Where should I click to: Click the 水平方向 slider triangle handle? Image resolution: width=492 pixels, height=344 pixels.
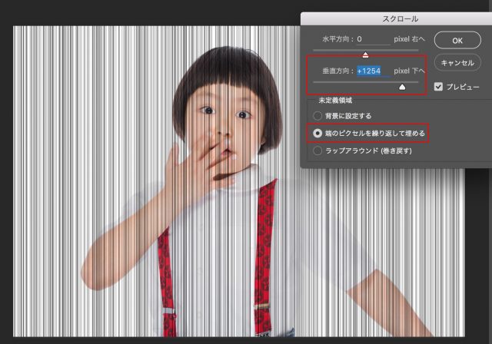click(365, 55)
